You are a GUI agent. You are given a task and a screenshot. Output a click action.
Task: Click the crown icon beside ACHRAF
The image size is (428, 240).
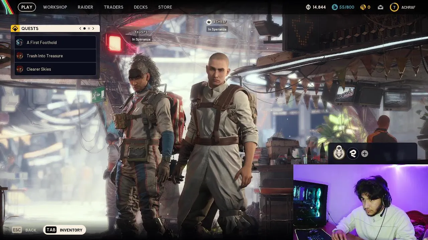click(x=209, y=22)
